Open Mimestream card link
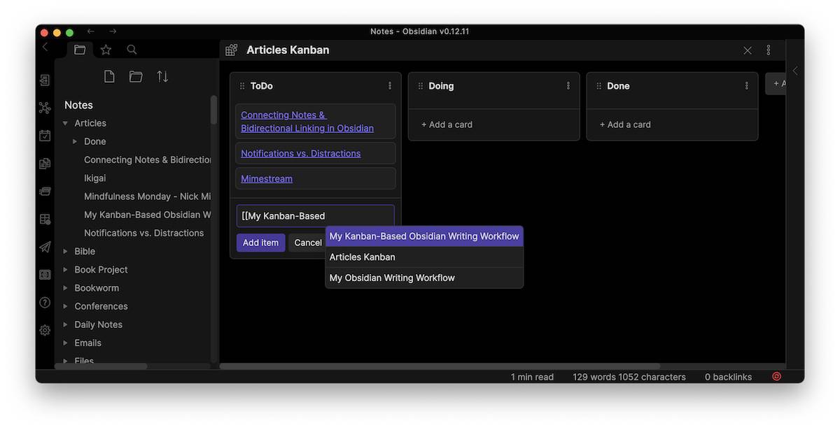Screen dimensions: 840x430 tap(267, 178)
